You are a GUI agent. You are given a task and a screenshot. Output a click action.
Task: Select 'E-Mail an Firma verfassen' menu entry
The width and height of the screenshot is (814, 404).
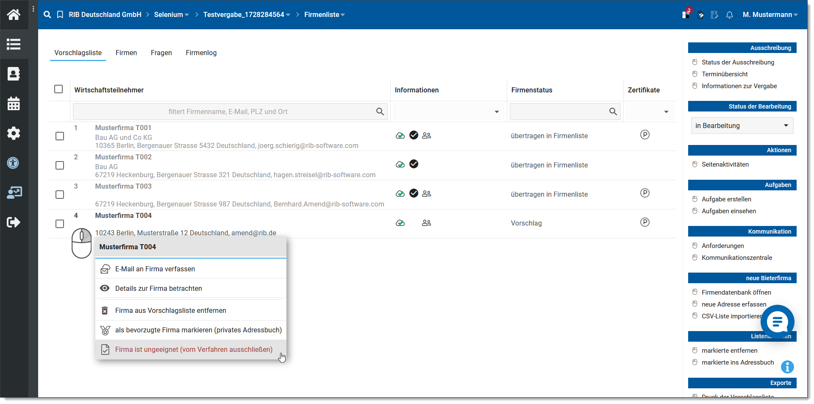point(191,269)
